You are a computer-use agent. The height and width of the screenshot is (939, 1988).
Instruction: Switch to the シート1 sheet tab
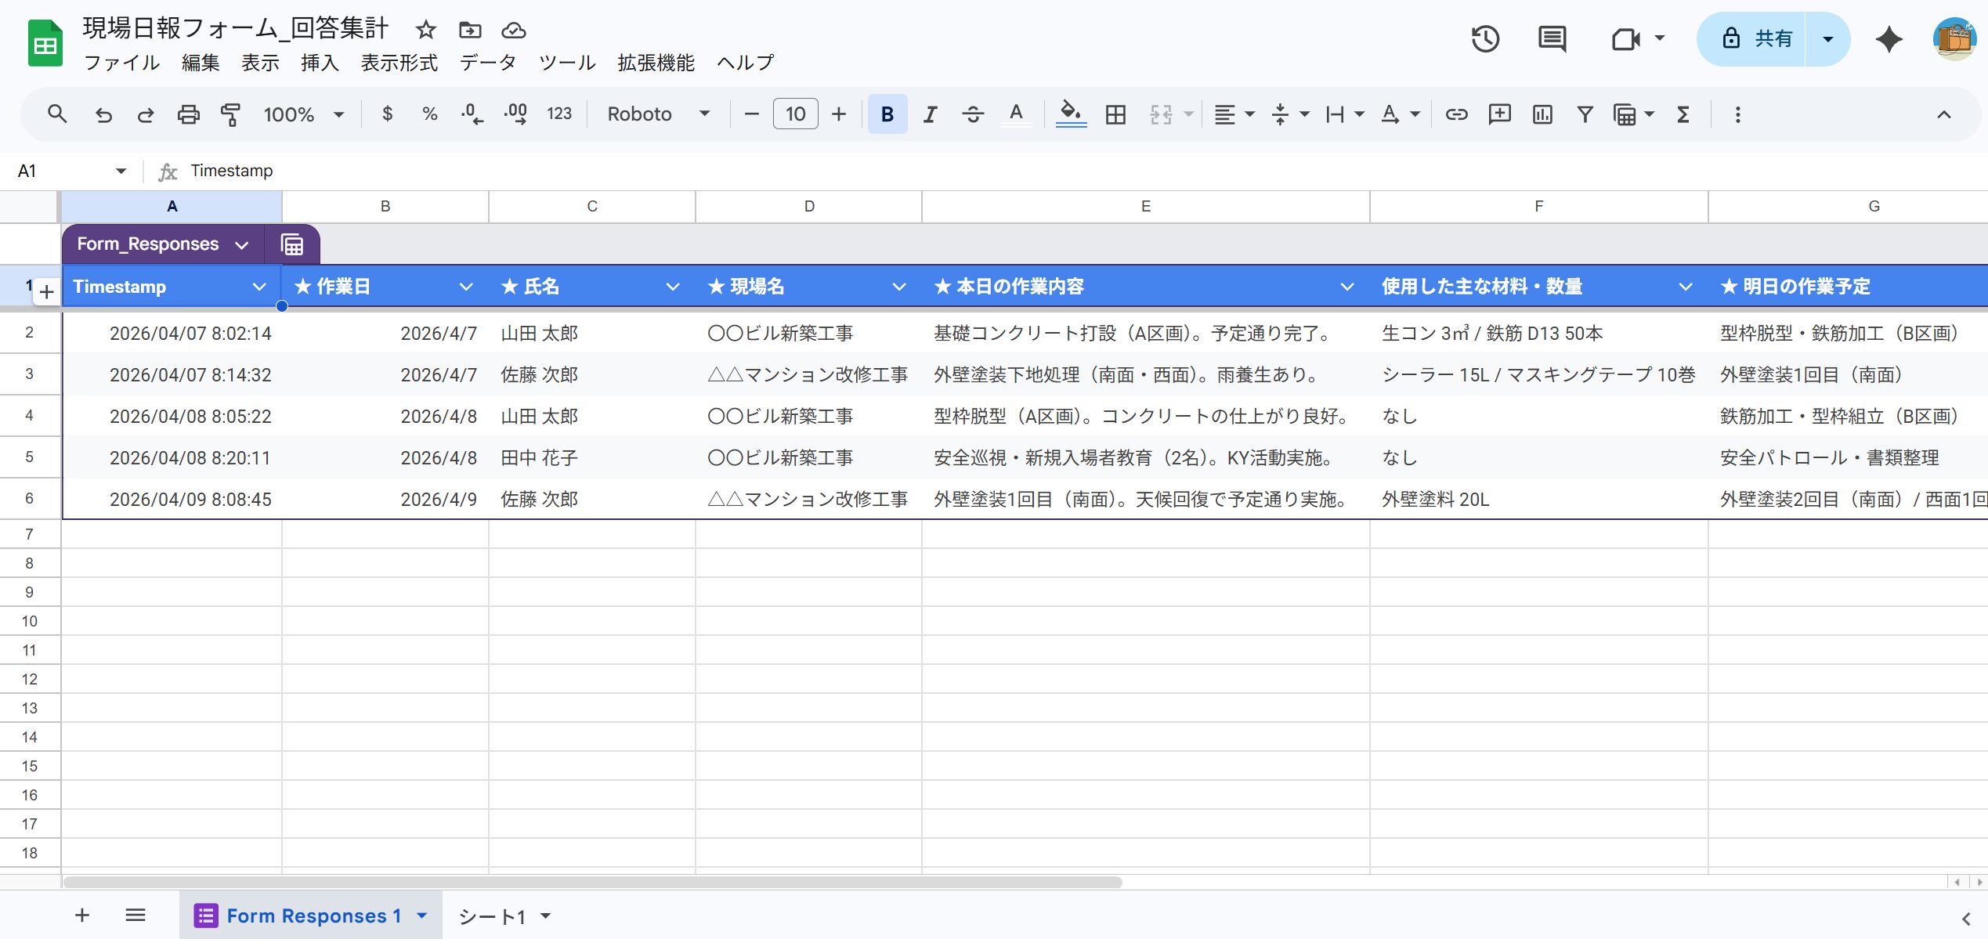492,916
